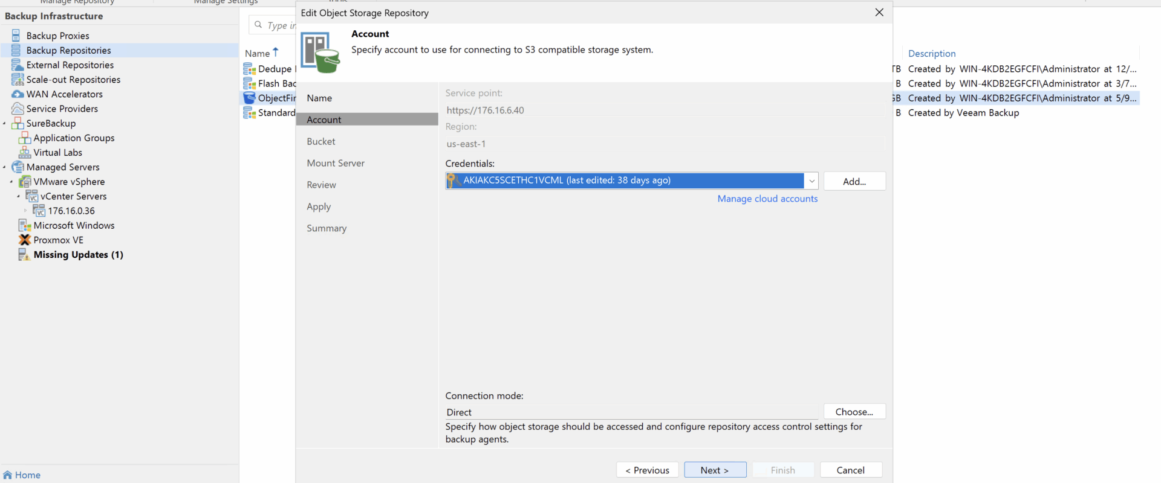Click the Scale-out Repositories icon
The width and height of the screenshot is (1161, 483).
pyautogui.click(x=18, y=79)
